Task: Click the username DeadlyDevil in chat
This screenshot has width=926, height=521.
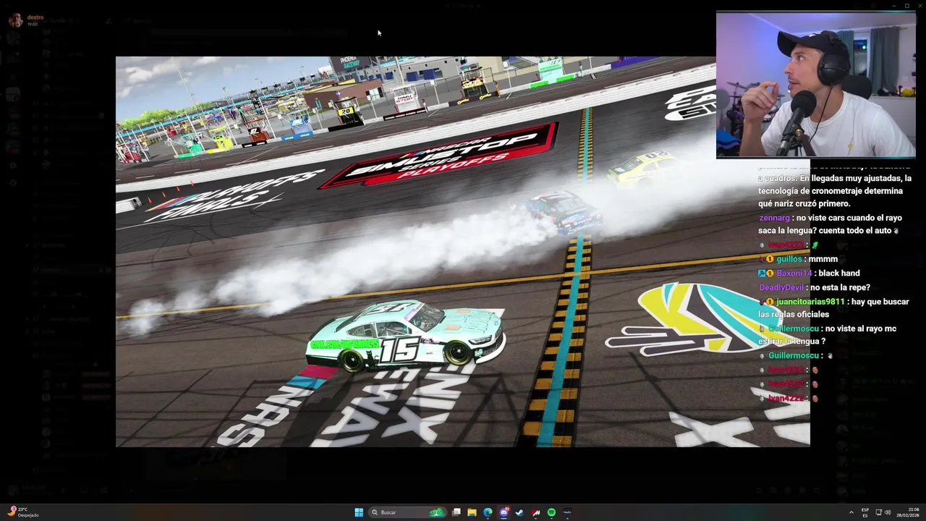Action: (782, 288)
